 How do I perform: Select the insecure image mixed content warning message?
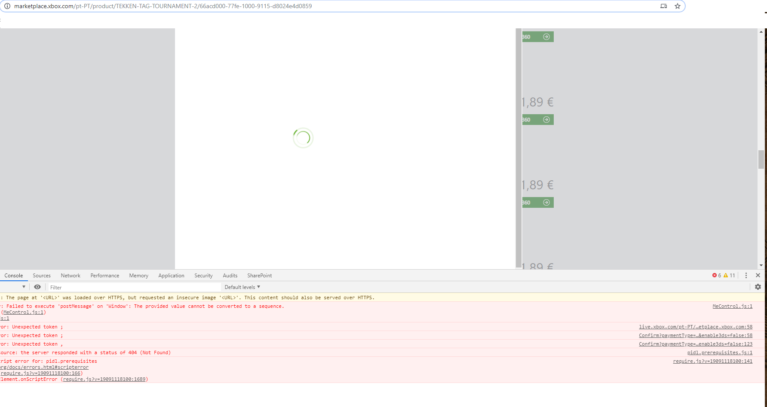coord(383,298)
